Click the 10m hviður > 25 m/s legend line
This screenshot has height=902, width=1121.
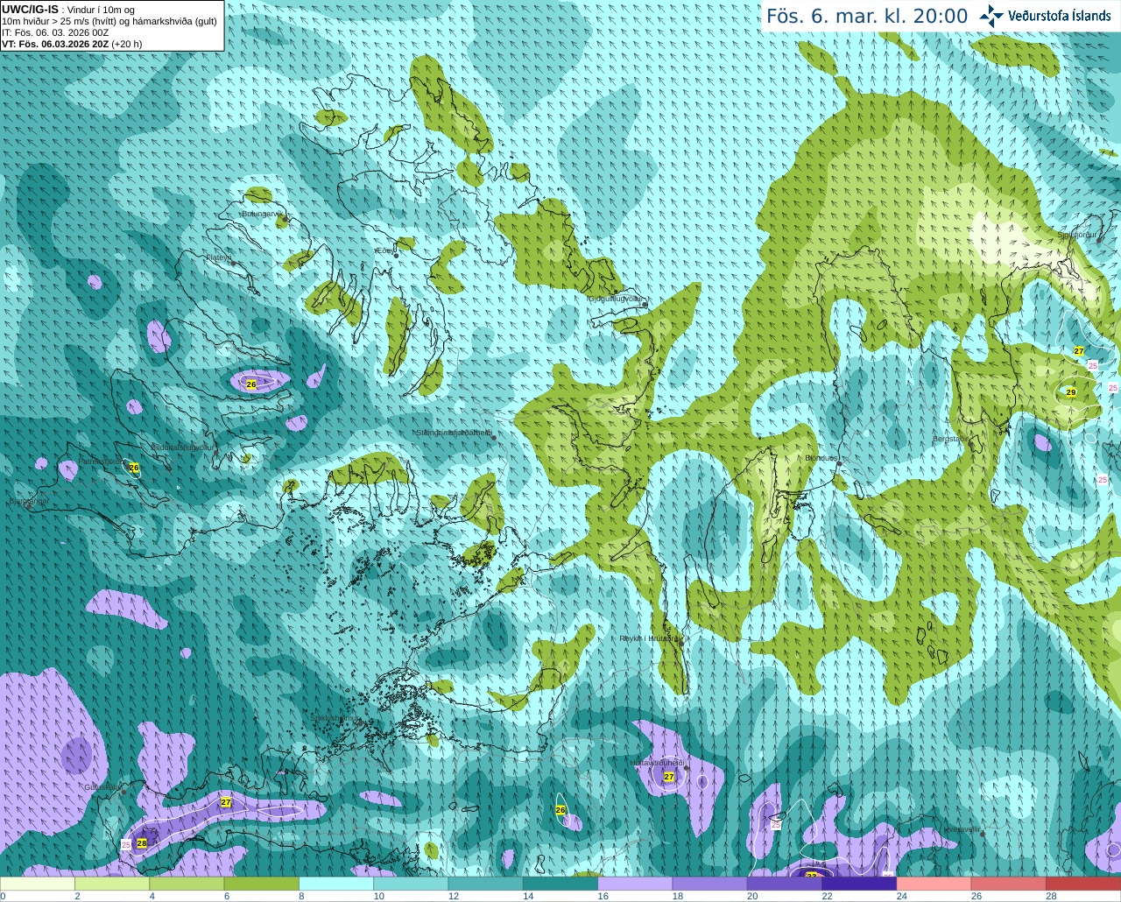point(109,21)
